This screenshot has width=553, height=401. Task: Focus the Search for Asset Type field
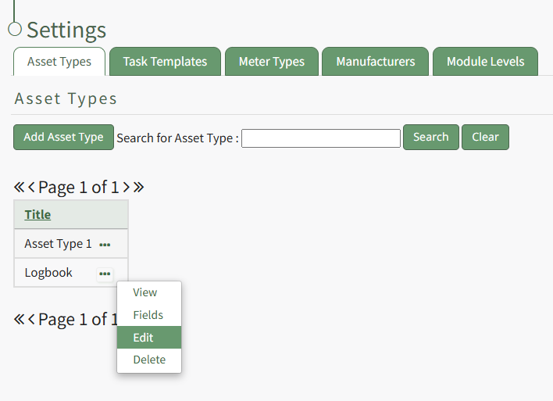321,138
